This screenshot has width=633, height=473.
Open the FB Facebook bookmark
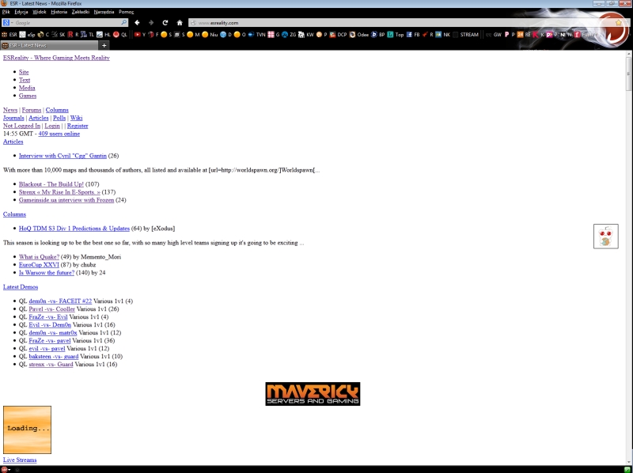(x=413, y=35)
